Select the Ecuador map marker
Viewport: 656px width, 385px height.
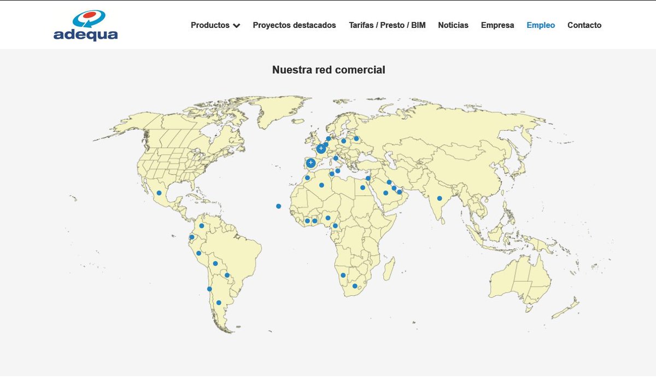point(192,237)
